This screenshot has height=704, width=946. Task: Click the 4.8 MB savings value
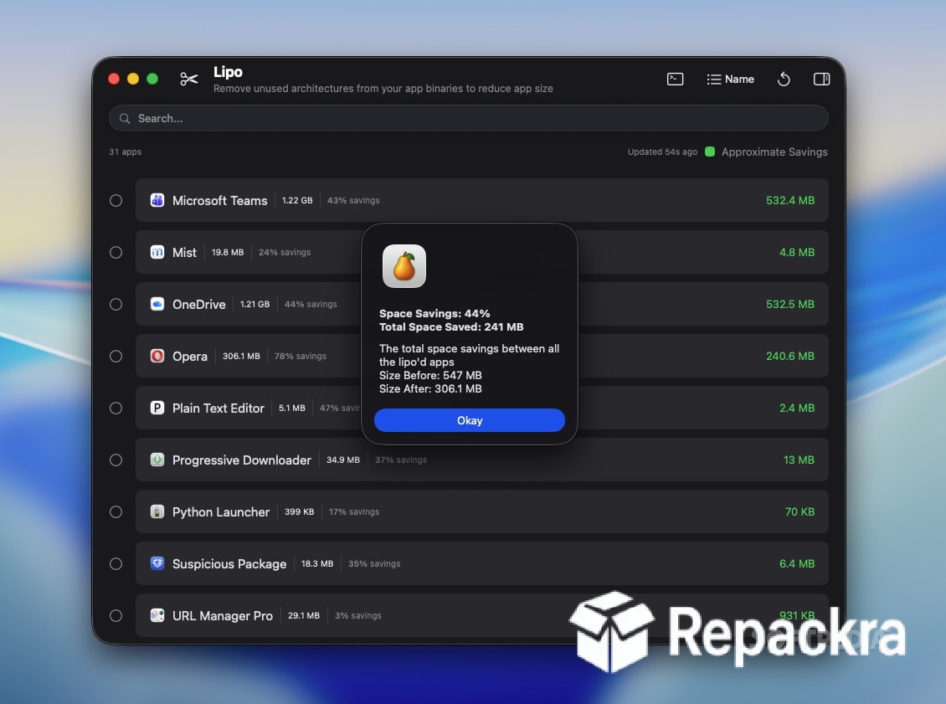point(796,252)
